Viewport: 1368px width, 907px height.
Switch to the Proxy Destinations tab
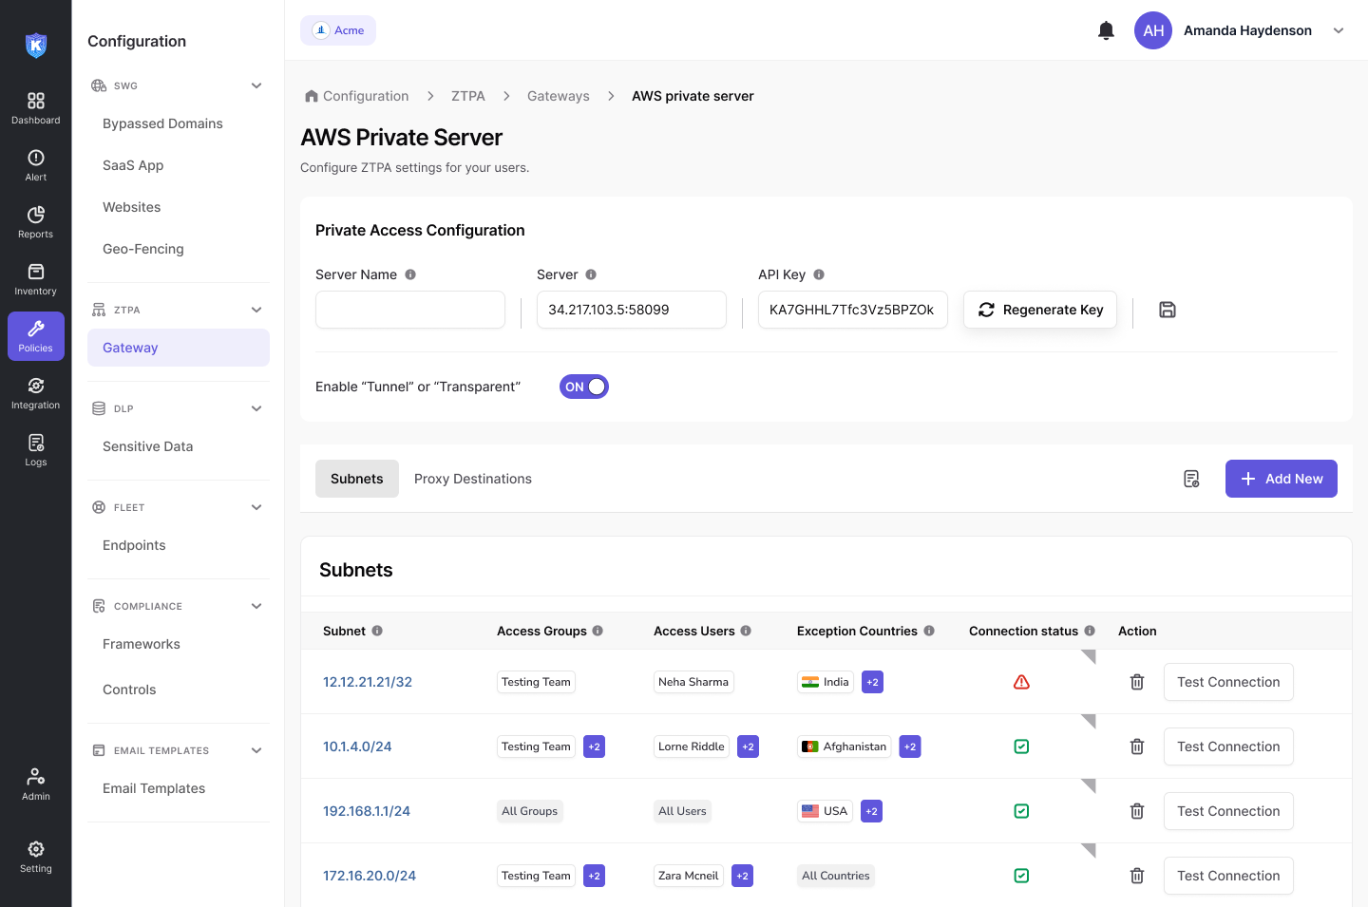click(472, 479)
